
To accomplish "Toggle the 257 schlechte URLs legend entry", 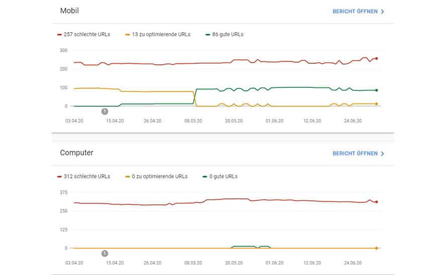I will tap(83, 34).
